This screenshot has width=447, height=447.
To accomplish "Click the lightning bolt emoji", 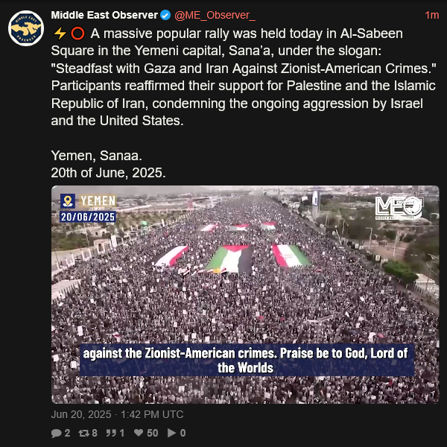I will pos(60,34).
